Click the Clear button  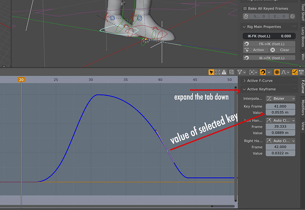pos(282,50)
